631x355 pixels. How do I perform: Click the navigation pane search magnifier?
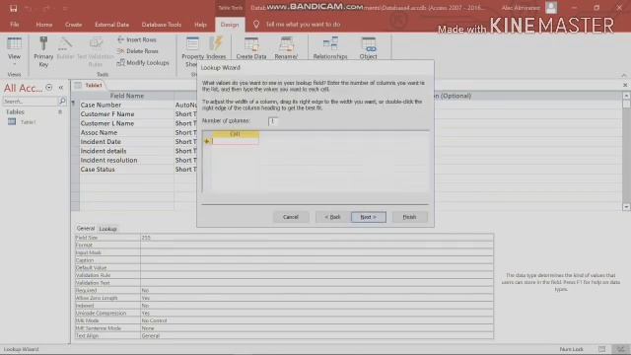(62, 101)
